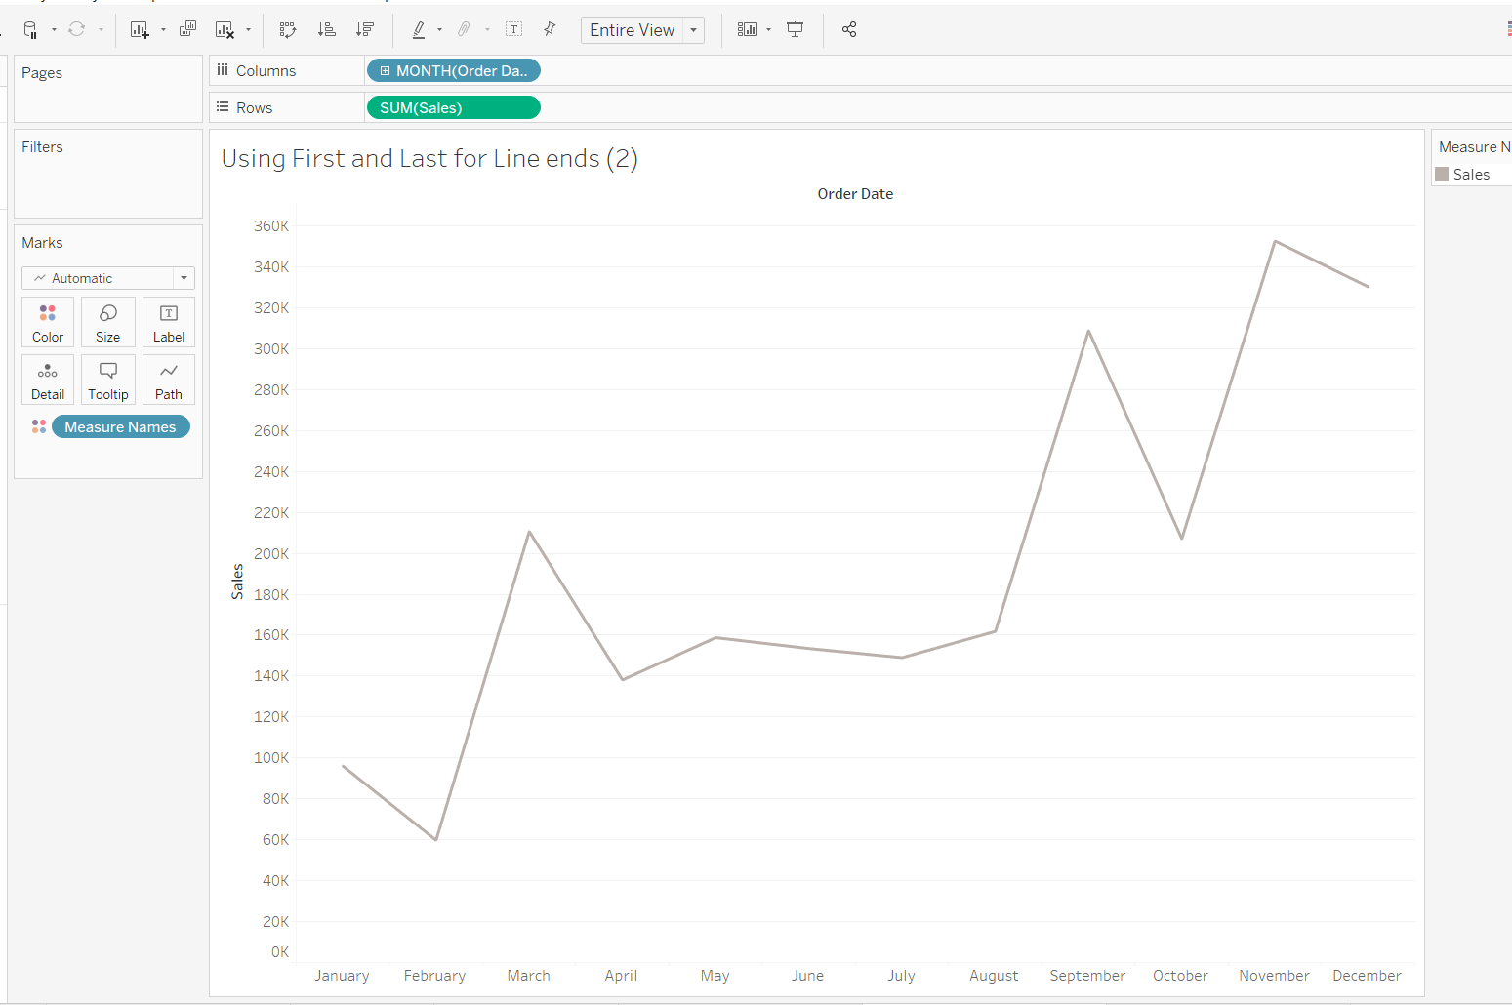Click the MONTH(Order Date) pill in Columns
The width and height of the screenshot is (1512, 1005).
(x=454, y=71)
